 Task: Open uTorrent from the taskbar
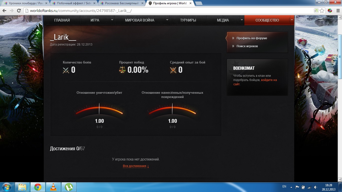69,187
